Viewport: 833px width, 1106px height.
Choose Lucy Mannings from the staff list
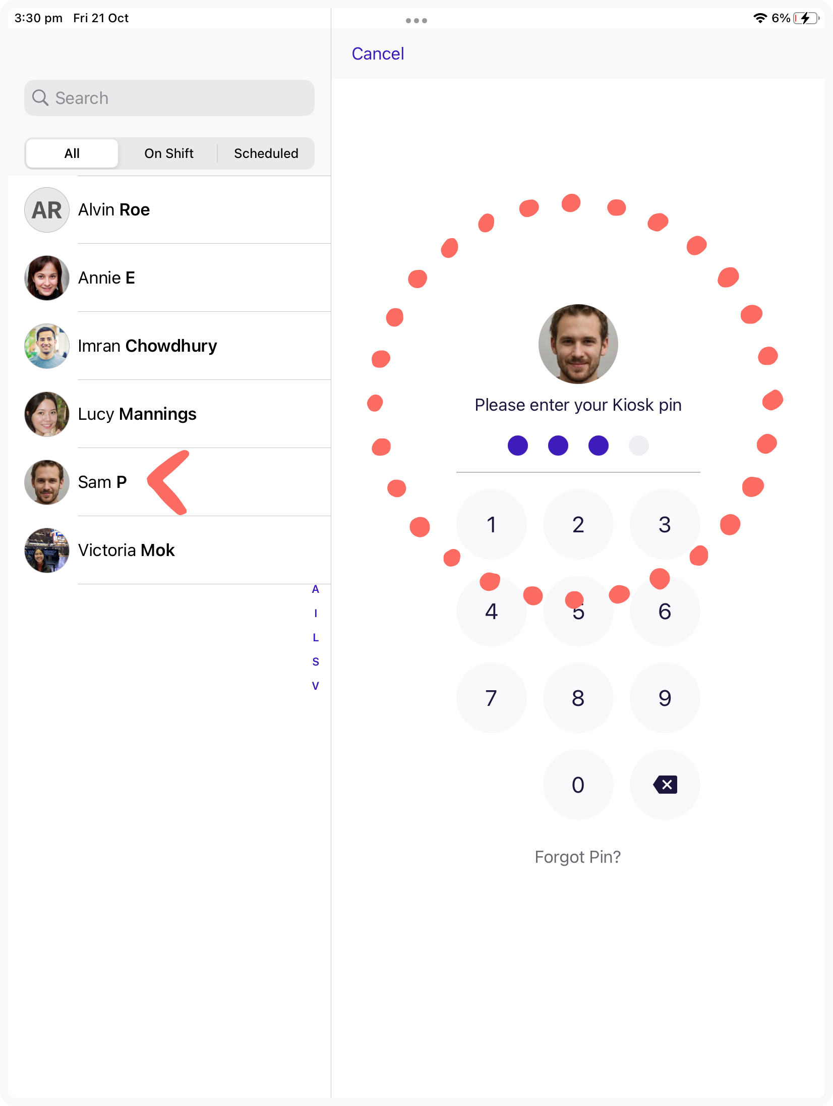pos(169,414)
